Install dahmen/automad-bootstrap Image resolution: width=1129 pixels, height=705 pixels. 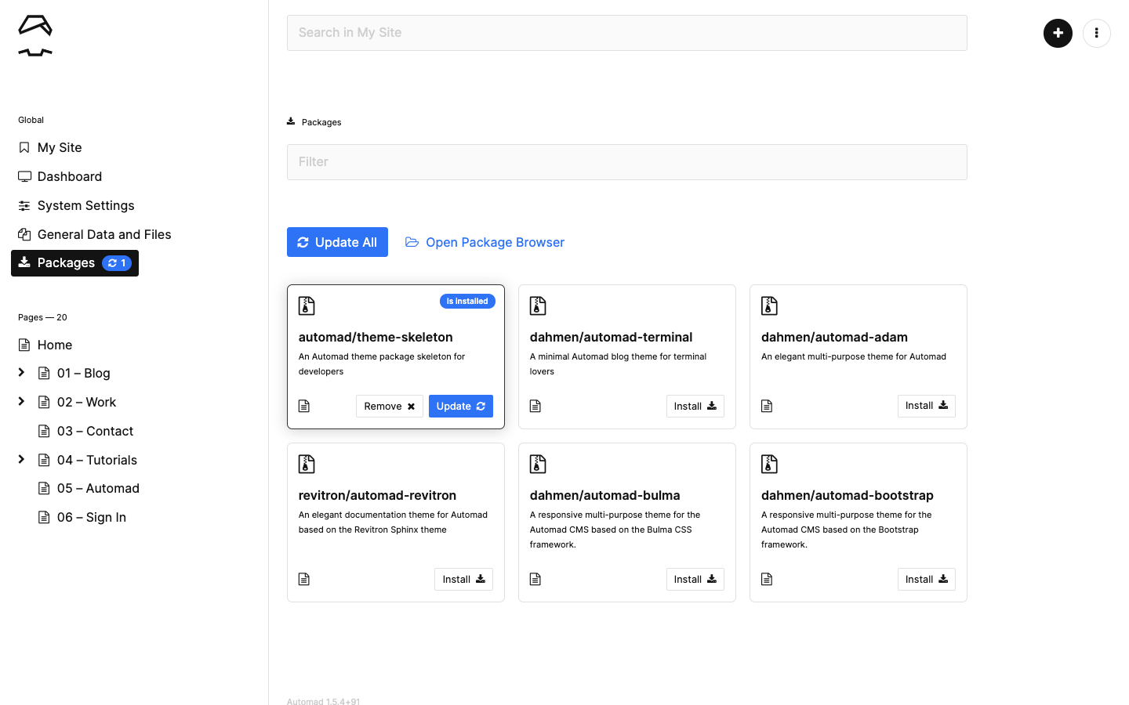(927, 579)
